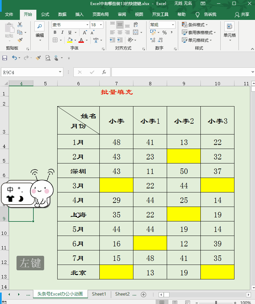This screenshot has height=304, width=255.
Task: Click the Insert Function fx icon
Action: pos(104,72)
